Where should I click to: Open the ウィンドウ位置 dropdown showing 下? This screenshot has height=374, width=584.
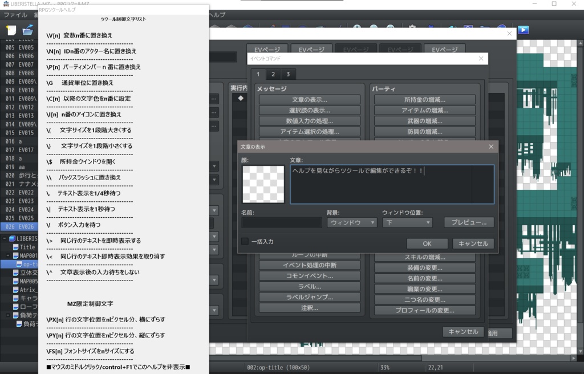click(407, 222)
